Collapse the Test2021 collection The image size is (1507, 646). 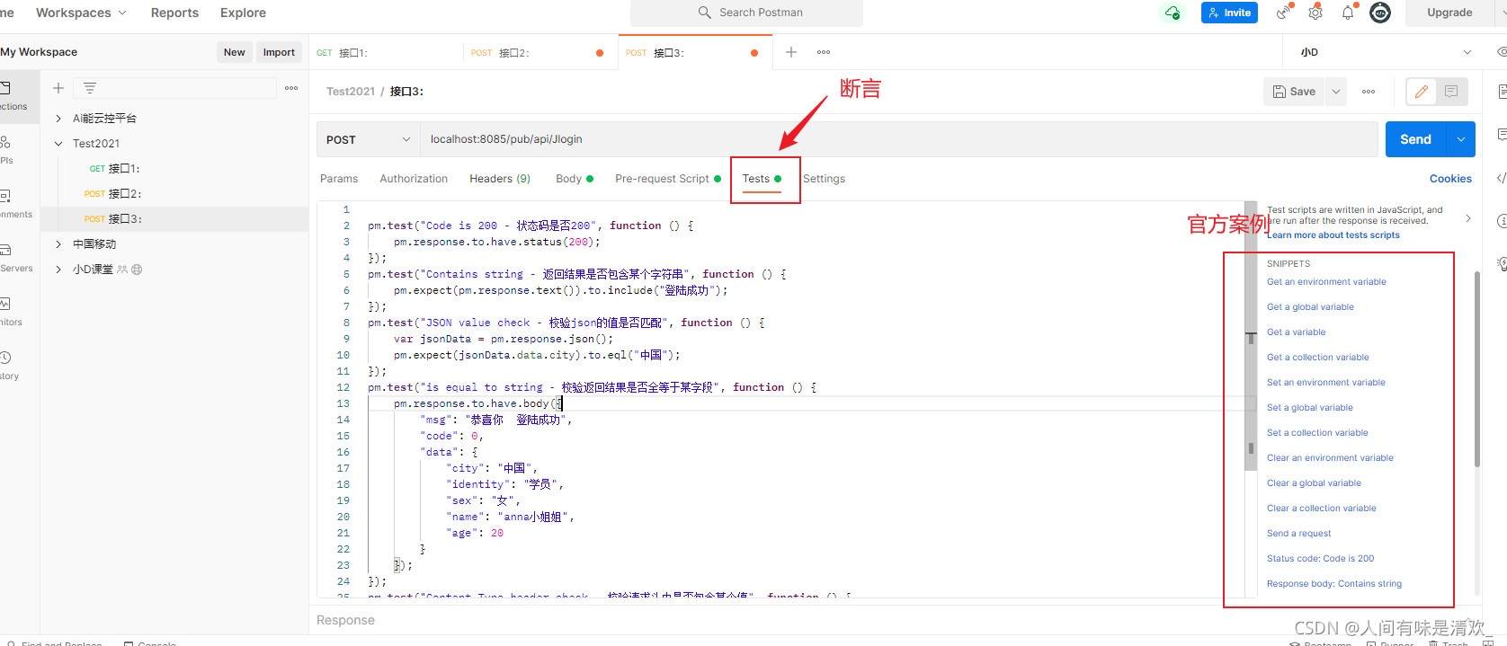58,144
